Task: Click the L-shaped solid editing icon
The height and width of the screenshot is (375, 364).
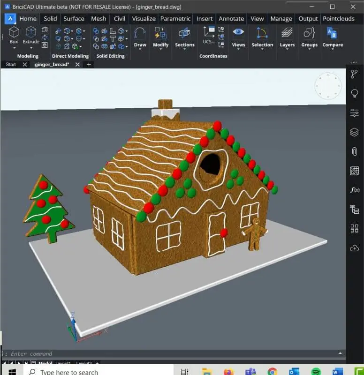Action: 113,31
